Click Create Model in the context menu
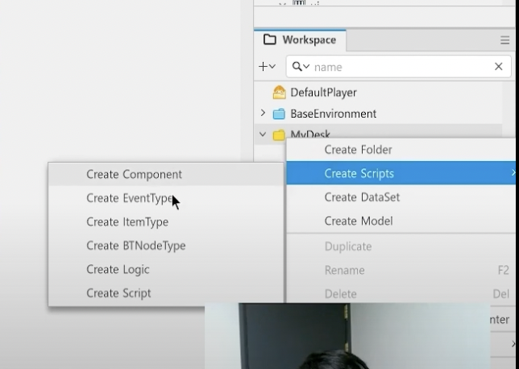Viewport: 519px width, 369px height. [x=401, y=221]
